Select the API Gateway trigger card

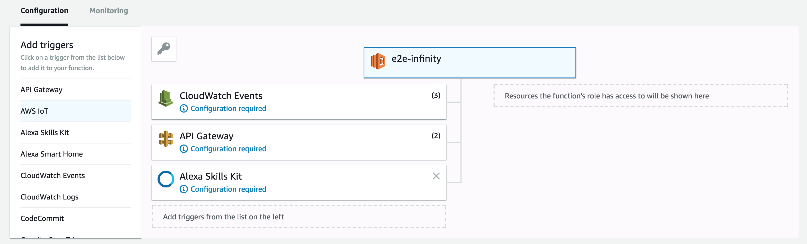click(x=299, y=142)
